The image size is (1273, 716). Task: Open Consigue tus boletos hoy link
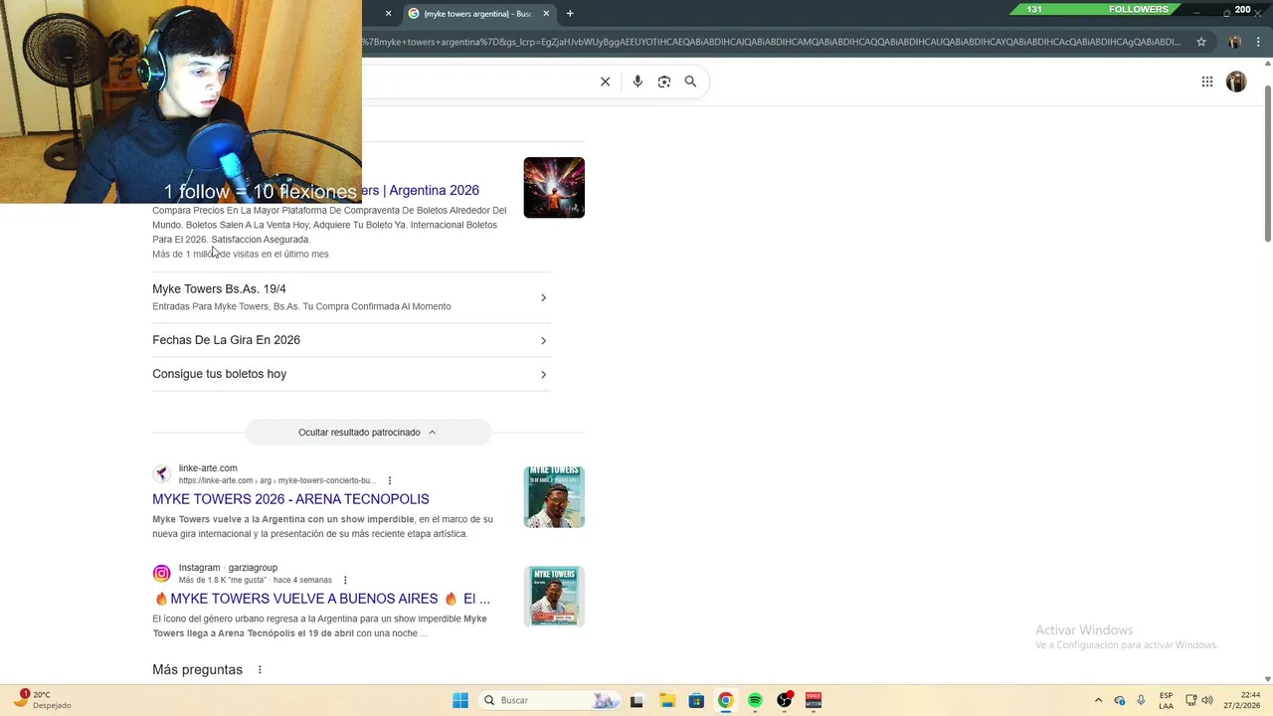219,374
